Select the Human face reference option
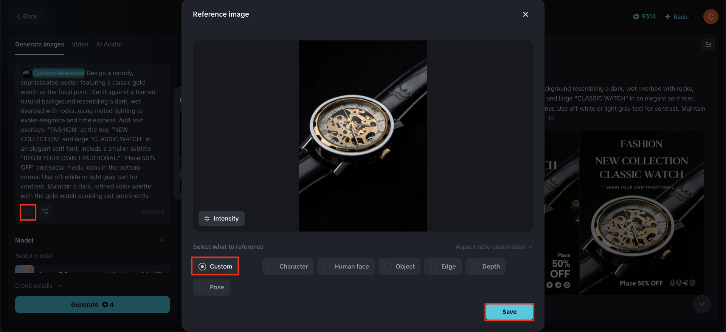726x332 pixels. (346, 266)
